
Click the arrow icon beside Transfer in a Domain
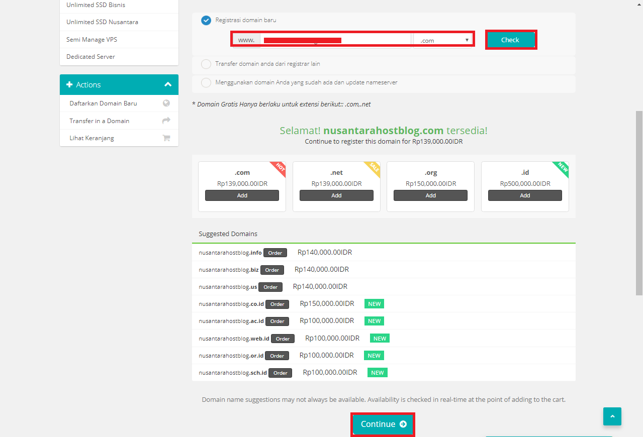[x=166, y=121]
